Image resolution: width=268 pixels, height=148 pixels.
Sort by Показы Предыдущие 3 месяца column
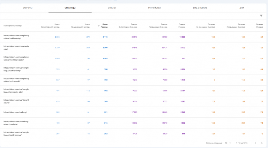point(158,25)
